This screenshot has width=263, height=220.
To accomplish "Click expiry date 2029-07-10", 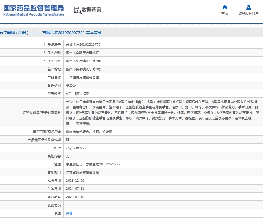I will [x=75, y=197].
